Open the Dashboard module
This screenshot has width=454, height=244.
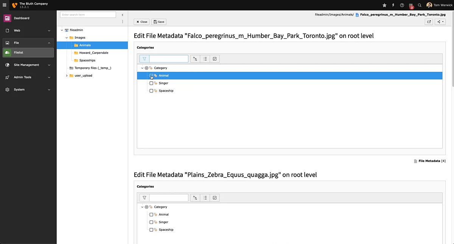22,18
